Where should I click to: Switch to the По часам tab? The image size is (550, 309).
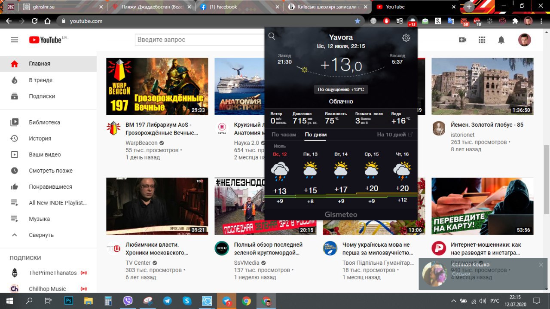click(x=284, y=135)
